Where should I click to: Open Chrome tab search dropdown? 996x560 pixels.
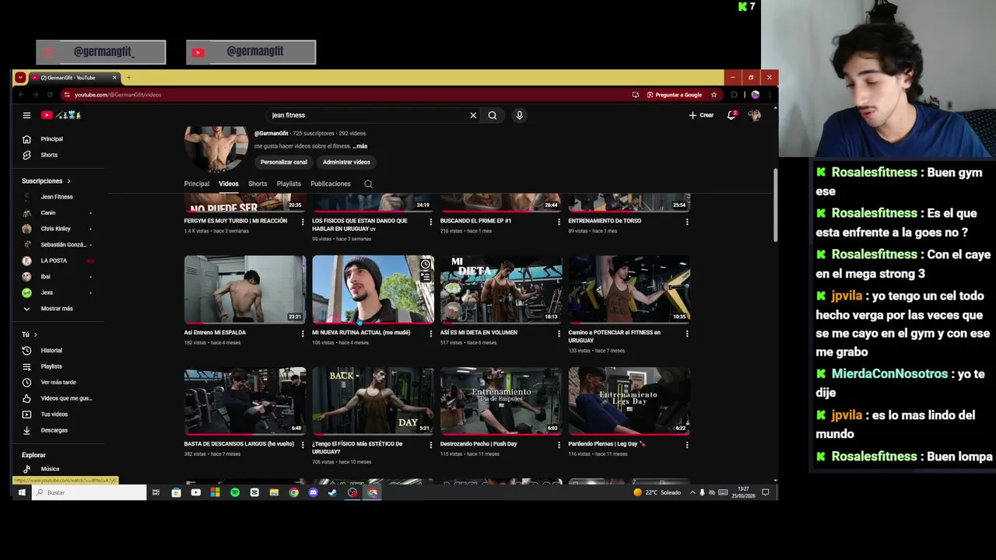[x=20, y=78]
